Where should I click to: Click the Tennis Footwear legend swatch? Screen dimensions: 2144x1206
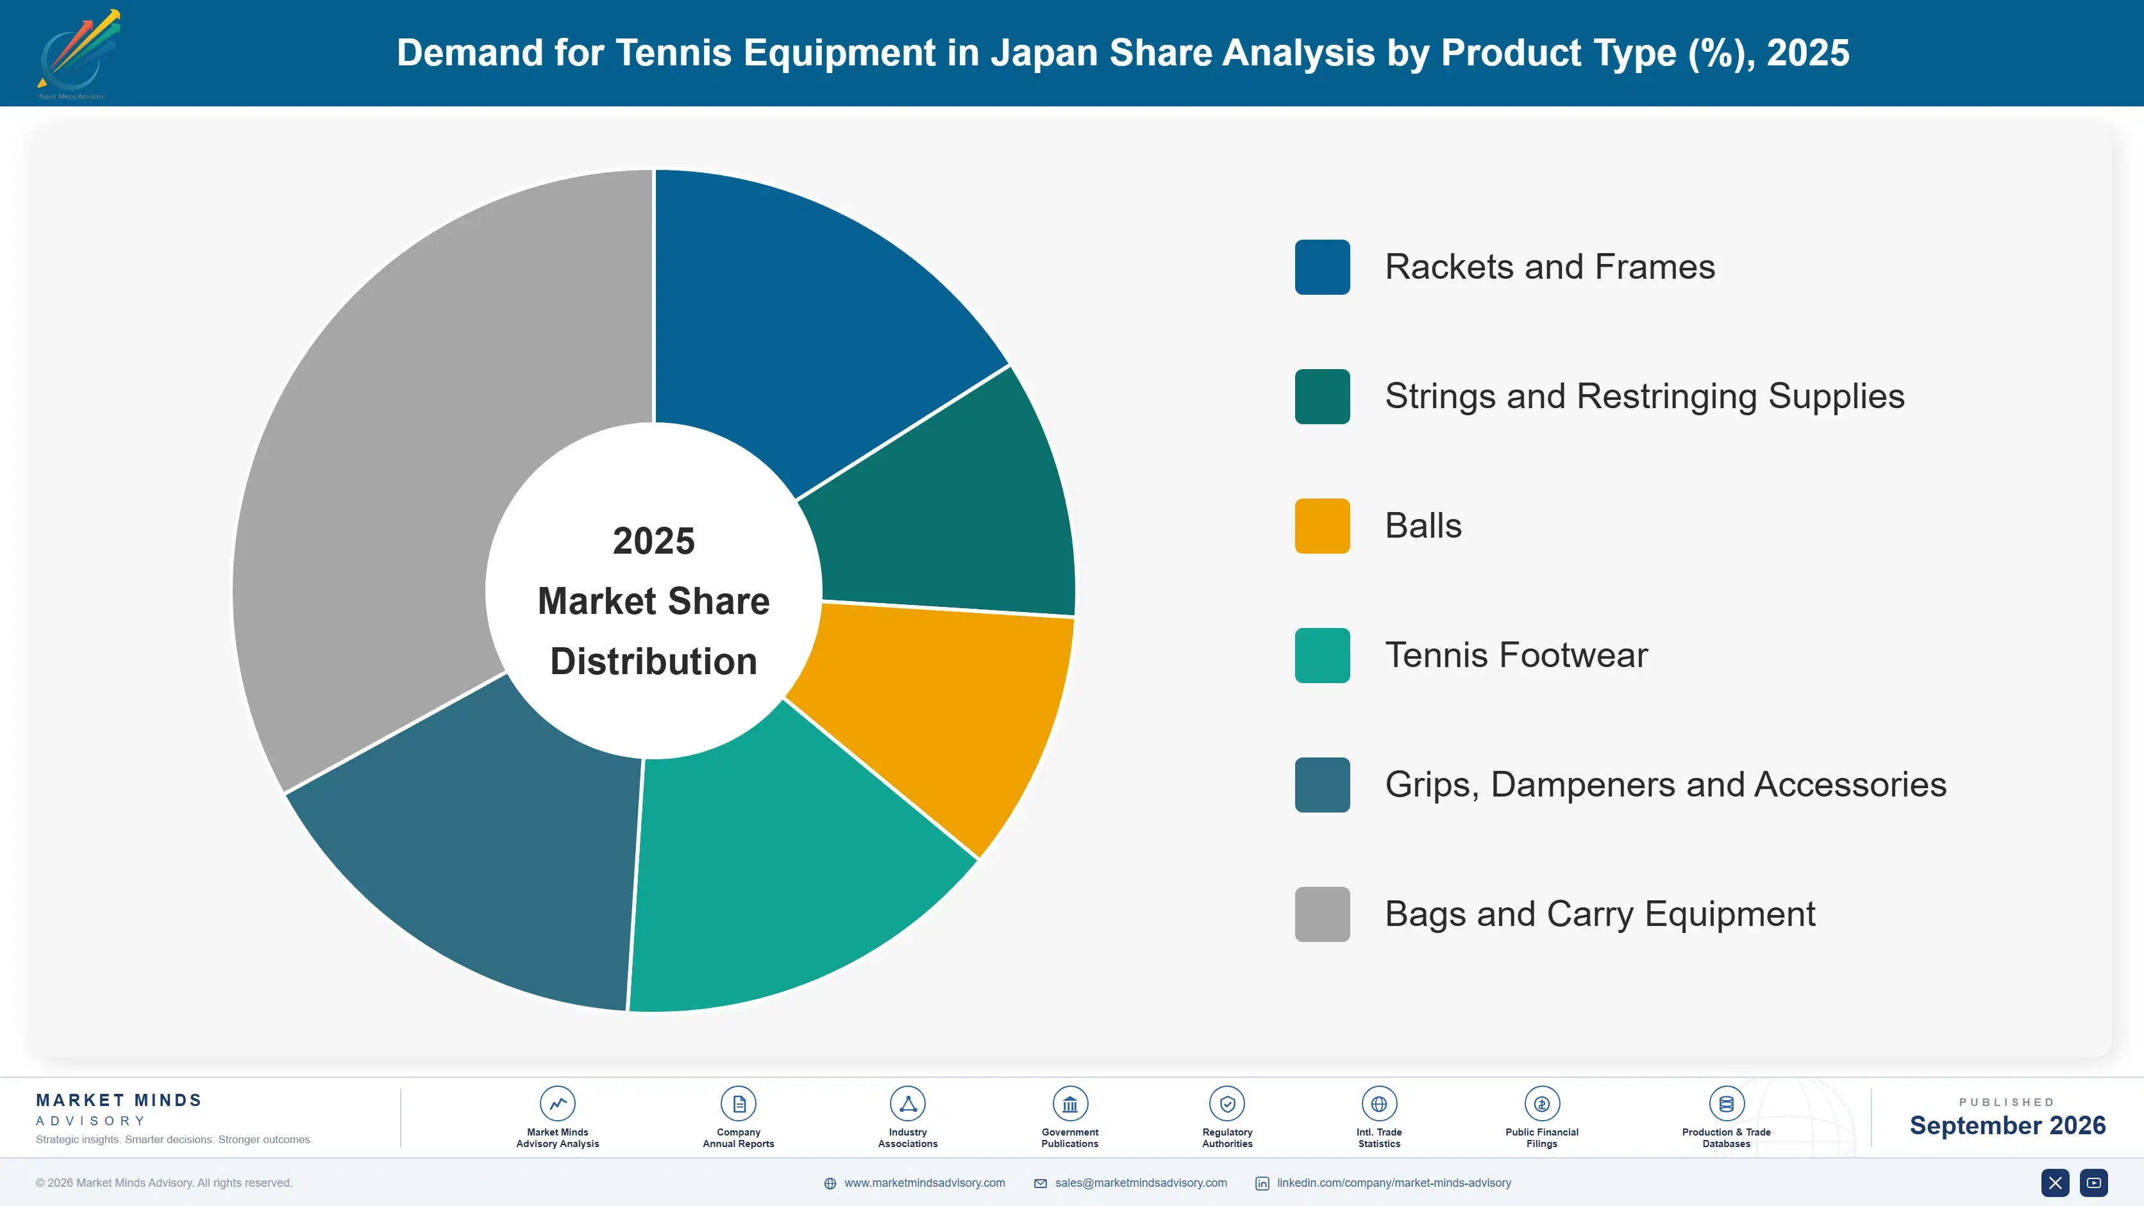[x=1321, y=656]
